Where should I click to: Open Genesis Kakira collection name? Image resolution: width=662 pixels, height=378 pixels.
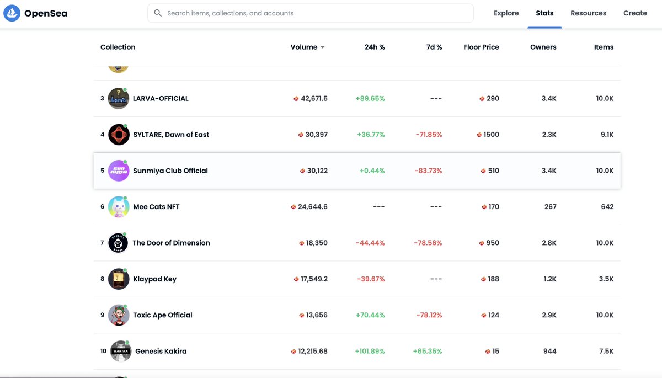click(161, 351)
